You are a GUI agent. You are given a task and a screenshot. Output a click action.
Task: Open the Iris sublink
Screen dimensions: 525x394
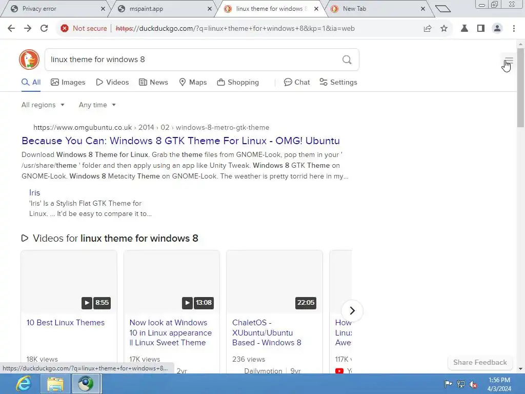point(34,193)
